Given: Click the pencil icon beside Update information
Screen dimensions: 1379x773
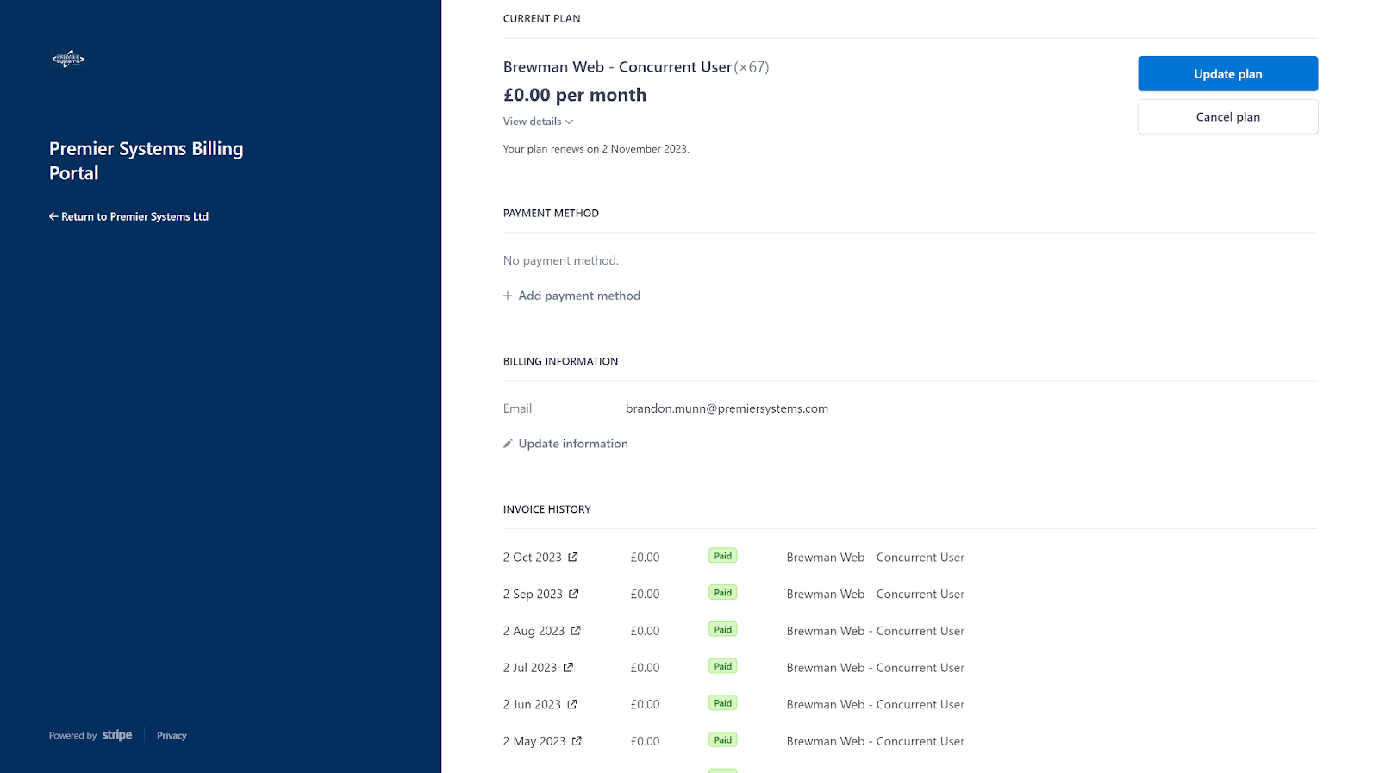Looking at the screenshot, I should (x=508, y=444).
